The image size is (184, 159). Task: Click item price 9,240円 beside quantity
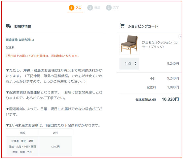tap(173, 63)
